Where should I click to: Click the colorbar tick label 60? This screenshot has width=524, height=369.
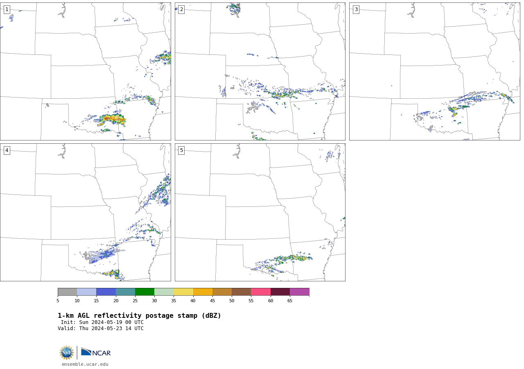(271, 301)
